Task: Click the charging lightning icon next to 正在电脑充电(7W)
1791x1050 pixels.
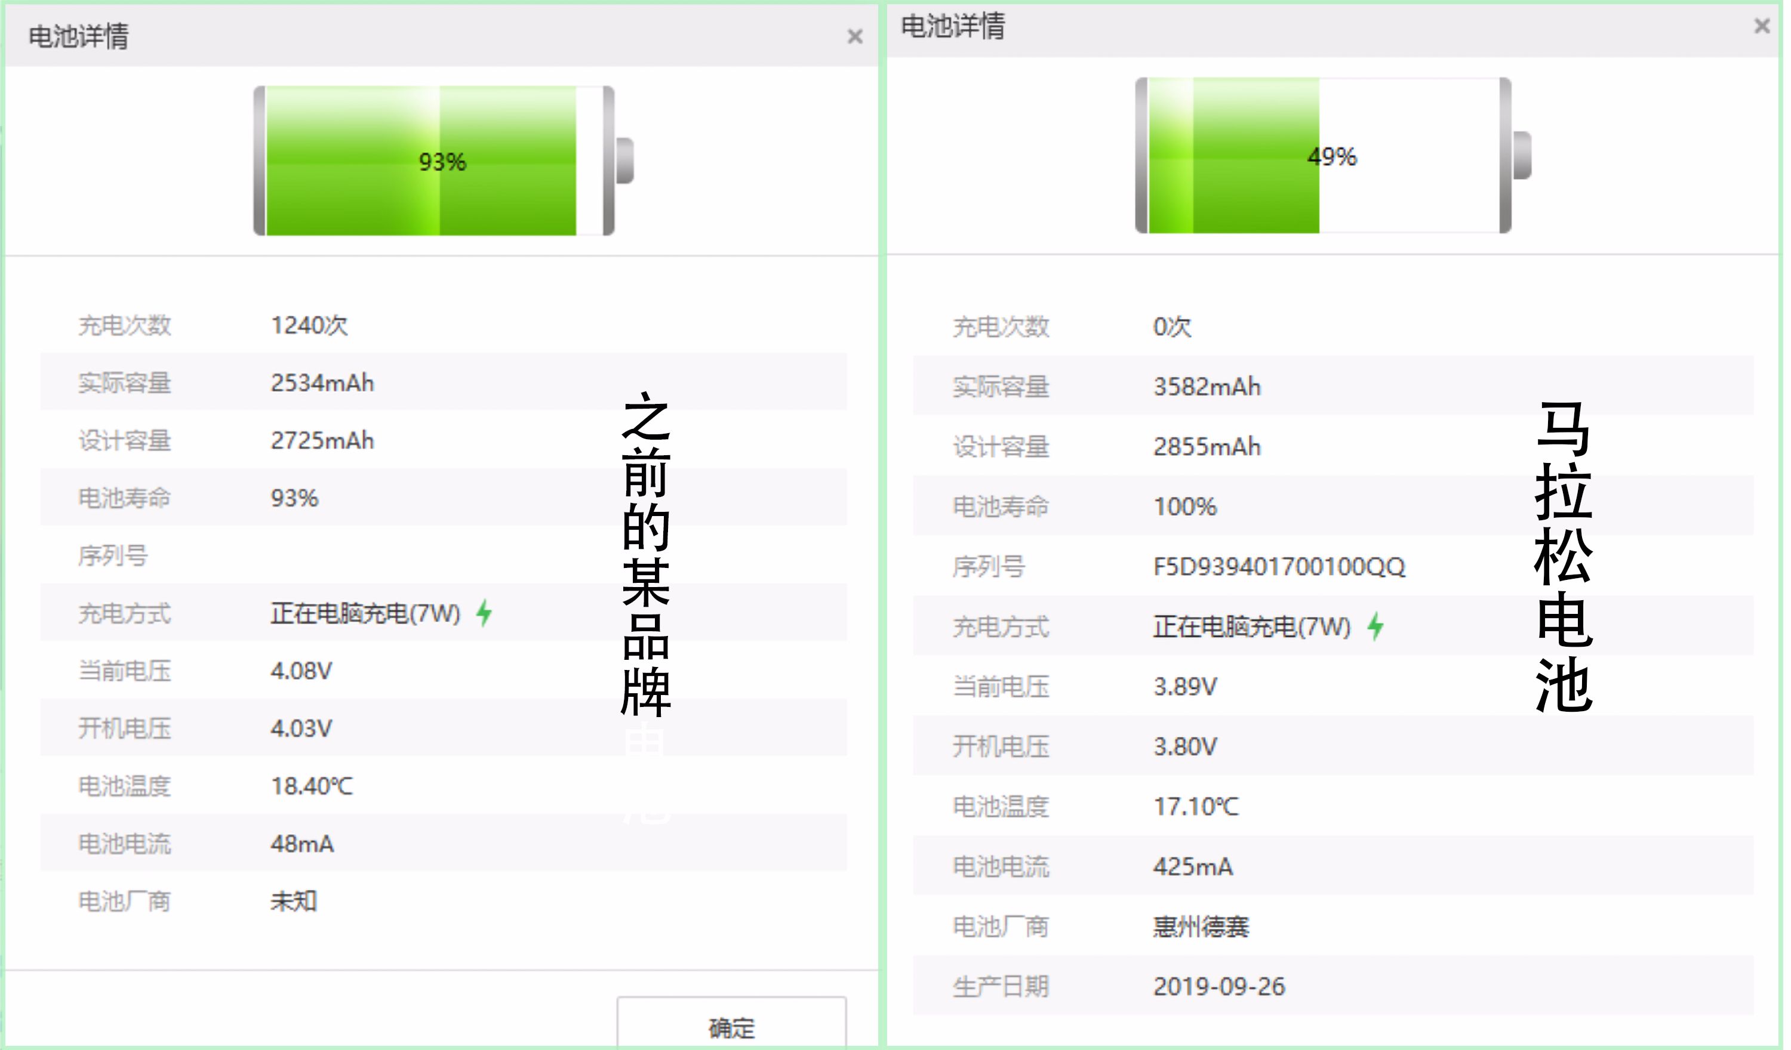Action: click(1377, 626)
